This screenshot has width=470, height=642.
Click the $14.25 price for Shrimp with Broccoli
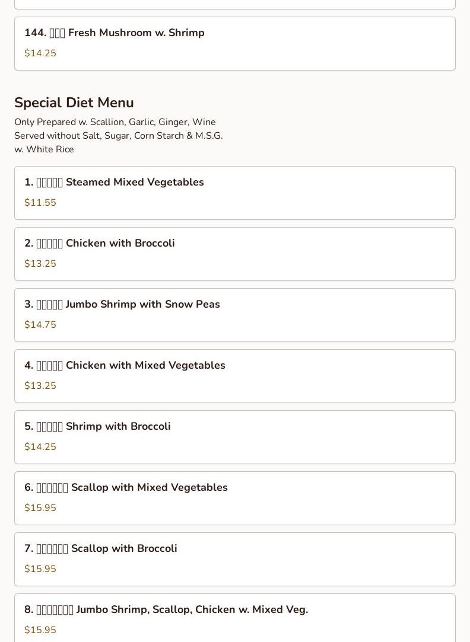point(40,447)
